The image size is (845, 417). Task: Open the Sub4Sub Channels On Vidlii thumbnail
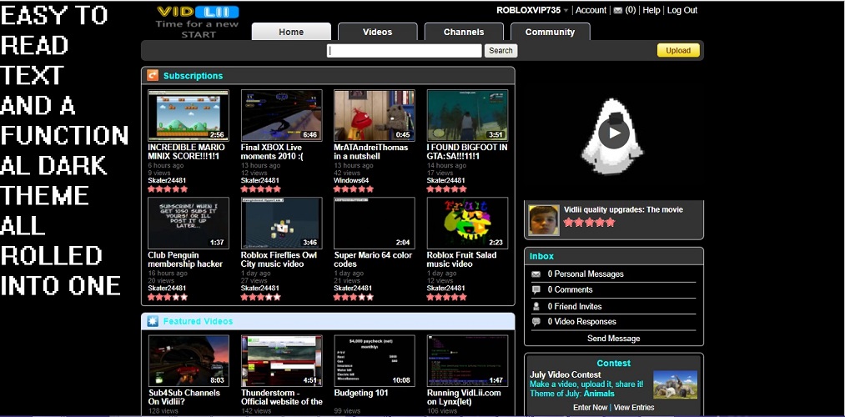189,360
